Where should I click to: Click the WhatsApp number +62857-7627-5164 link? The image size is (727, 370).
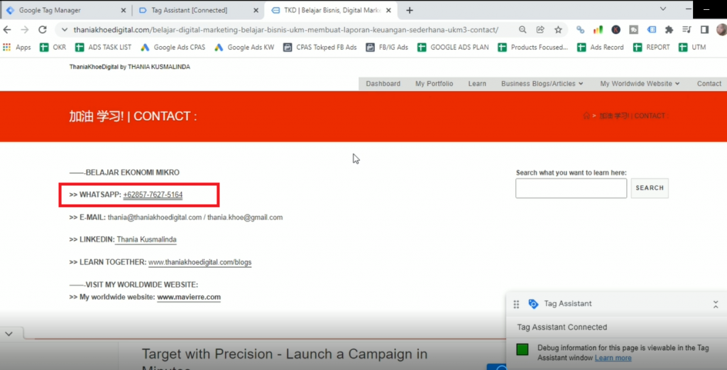click(153, 195)
